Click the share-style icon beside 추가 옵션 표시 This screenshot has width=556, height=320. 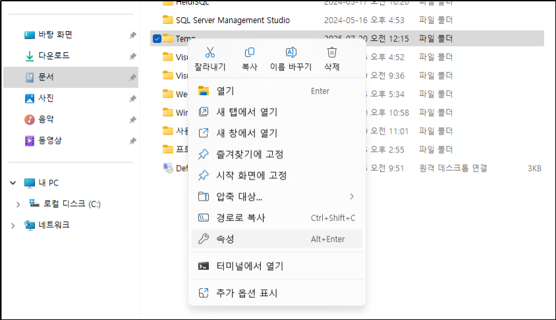pyautogui.click(x=204, y=293)
